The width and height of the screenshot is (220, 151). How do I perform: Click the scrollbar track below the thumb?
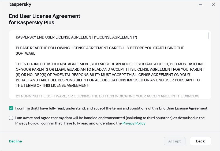pos(208,70)
